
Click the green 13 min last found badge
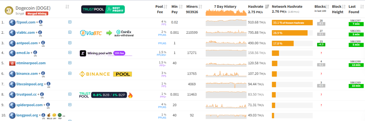[x=356, y=65]
